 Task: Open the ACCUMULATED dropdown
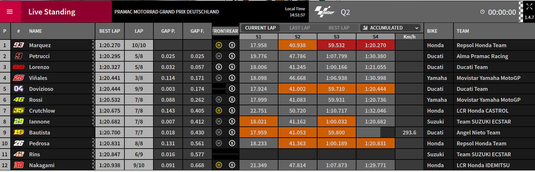[x=390, y=28]
